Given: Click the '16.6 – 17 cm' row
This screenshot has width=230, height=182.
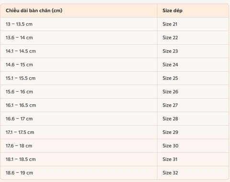Looking at the screenshot, I should [115, 119].
